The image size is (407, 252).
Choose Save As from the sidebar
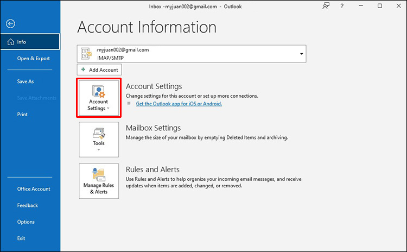pos(26,81)
